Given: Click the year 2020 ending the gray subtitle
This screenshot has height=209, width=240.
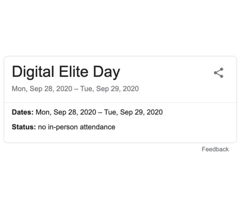Looking at the screenshot, I should (x=131, y=89).
